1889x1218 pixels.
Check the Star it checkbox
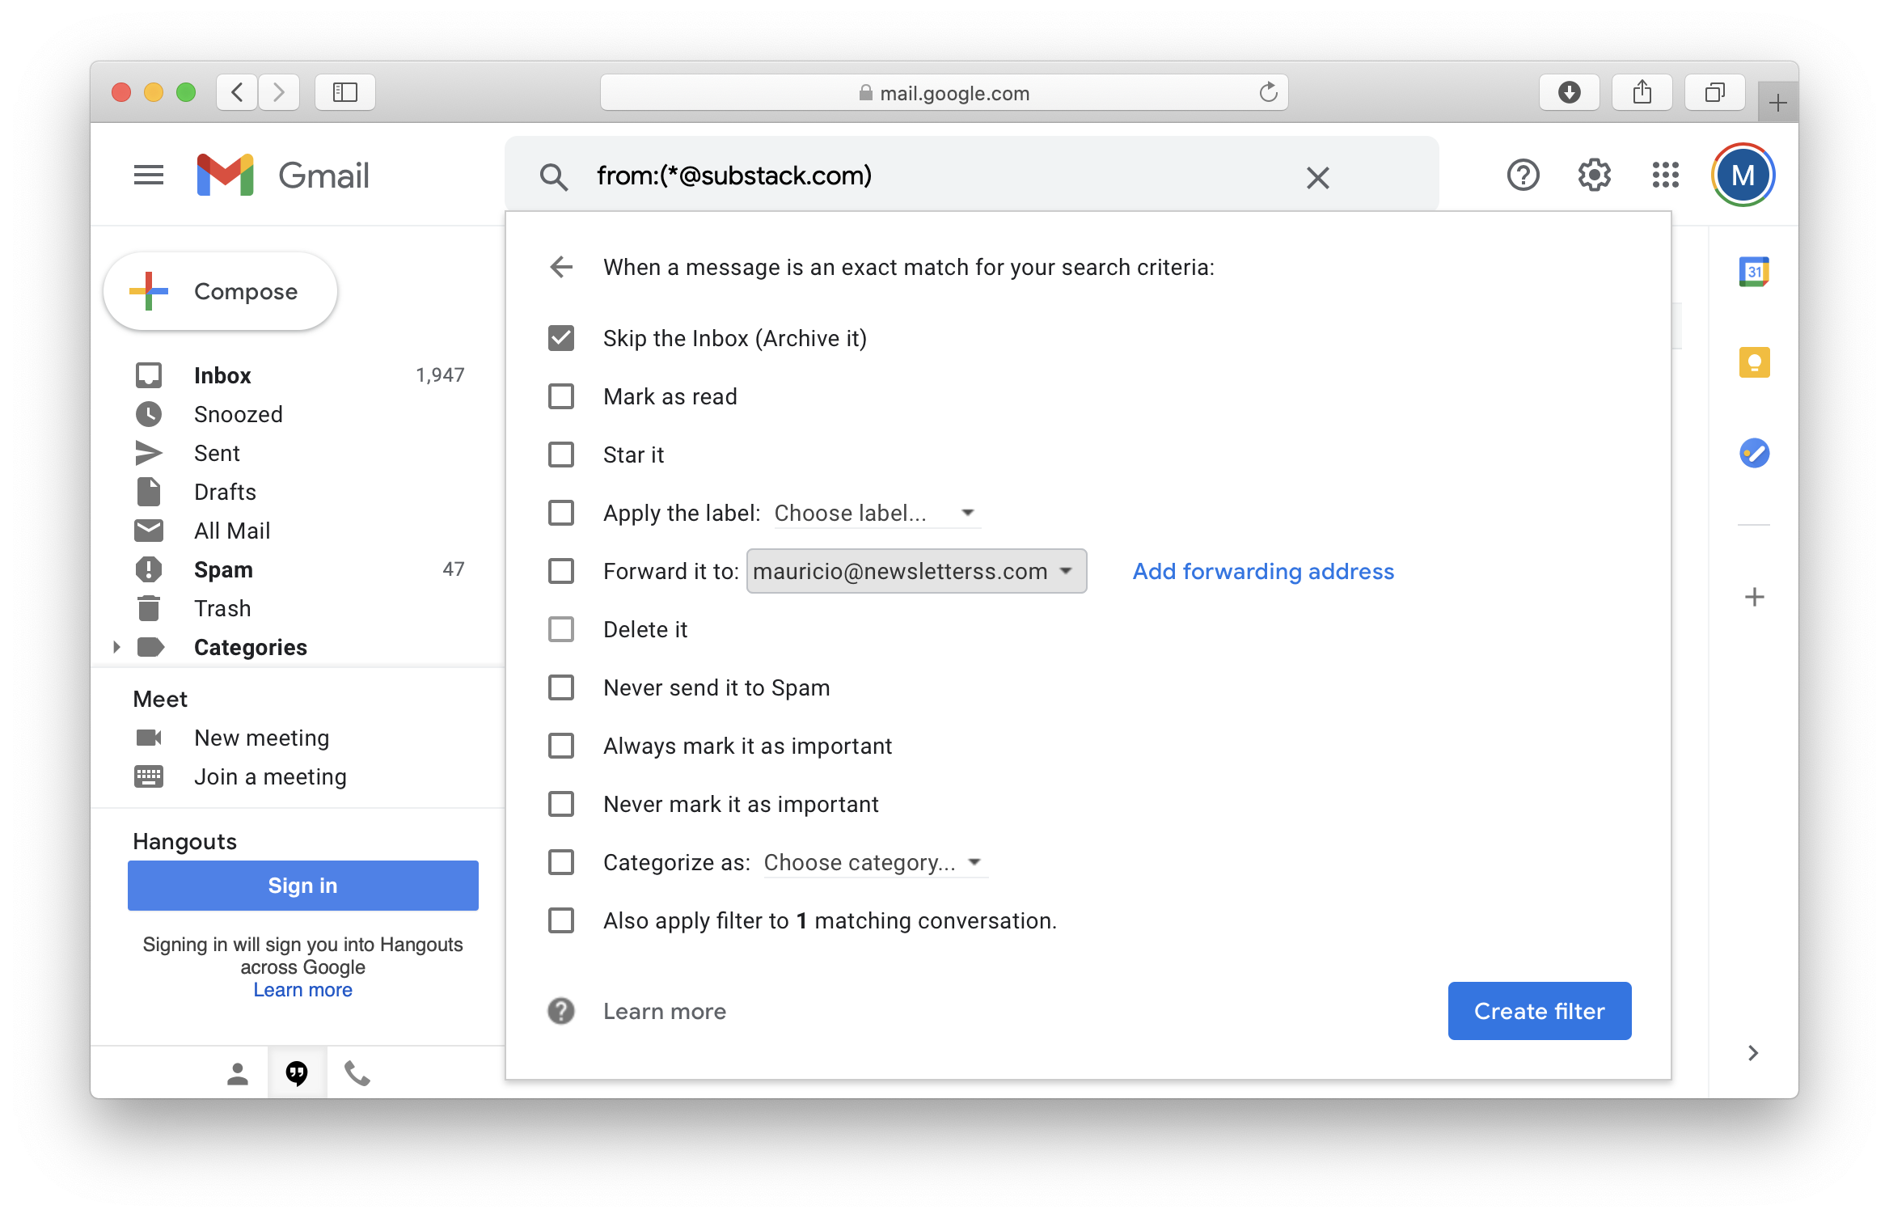point(561,455)
